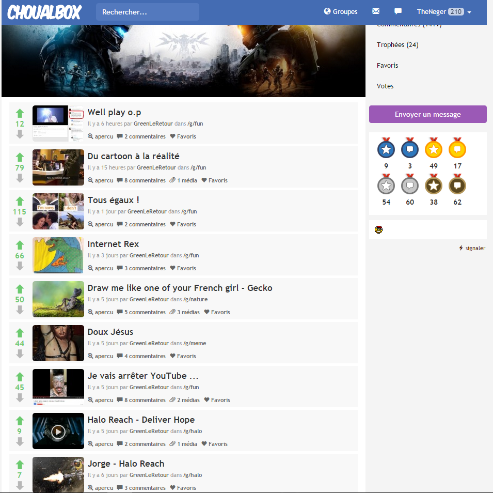
Task: Upvote the "Internet Rex" post
Action: coord(20,245)
